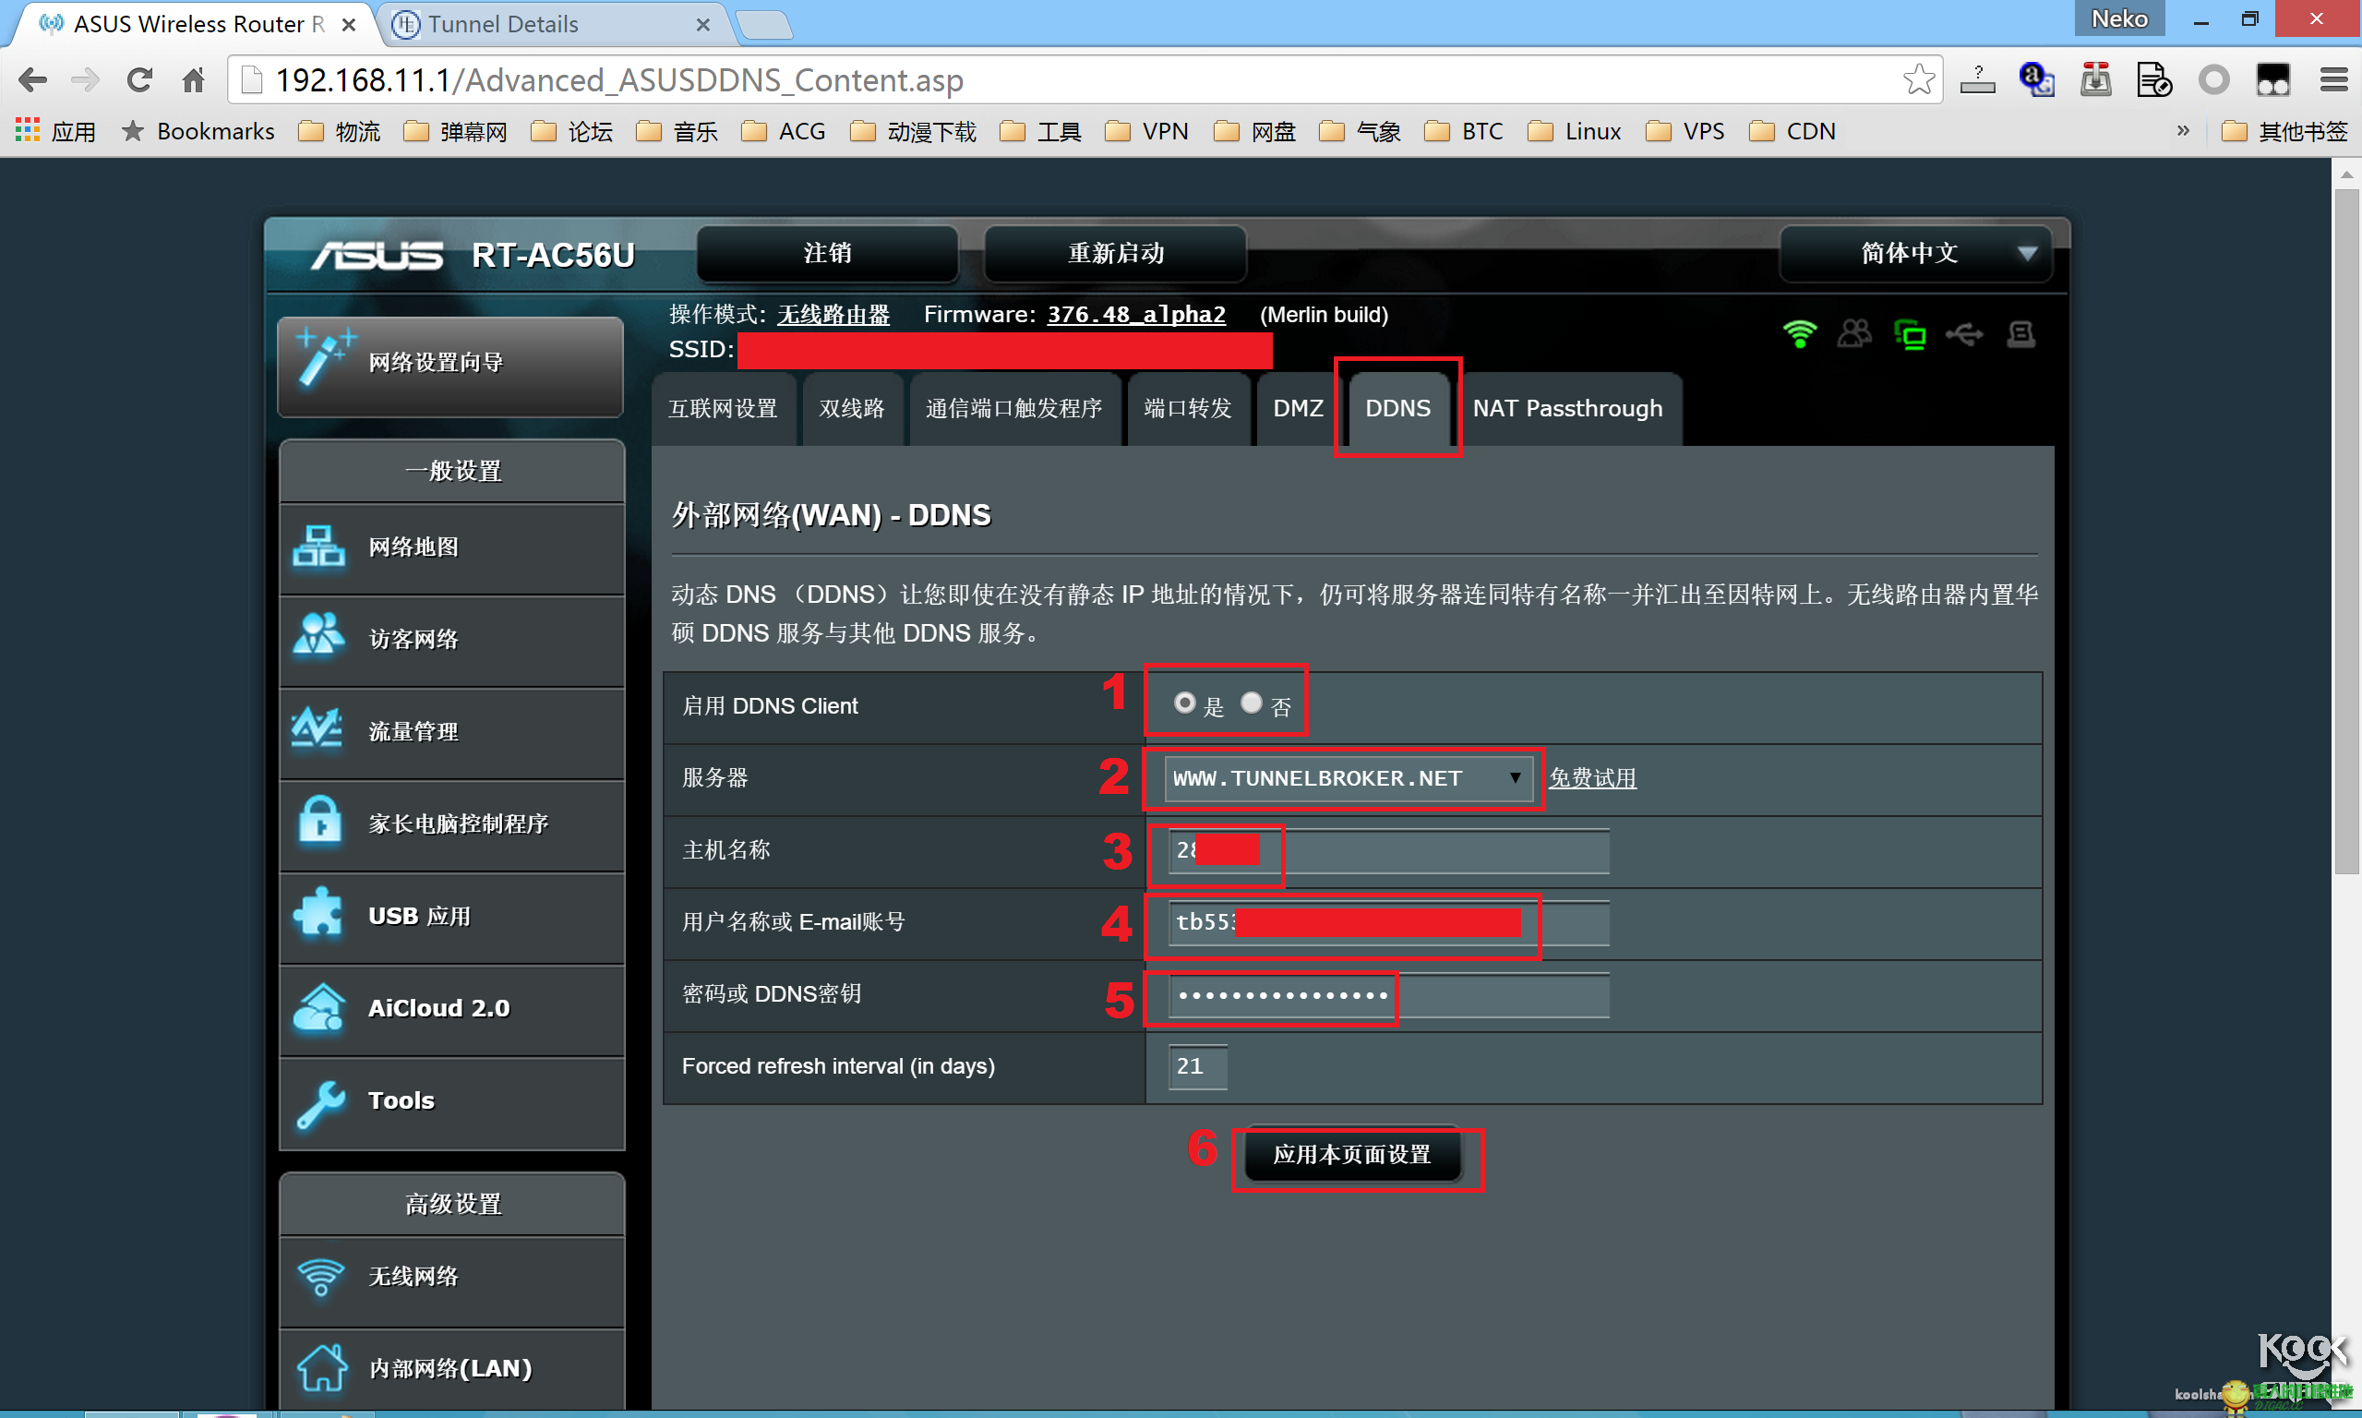Open firmware link 376.48_alpha2
The height and width of the screenshot is (1418, 2362).
1135,315
